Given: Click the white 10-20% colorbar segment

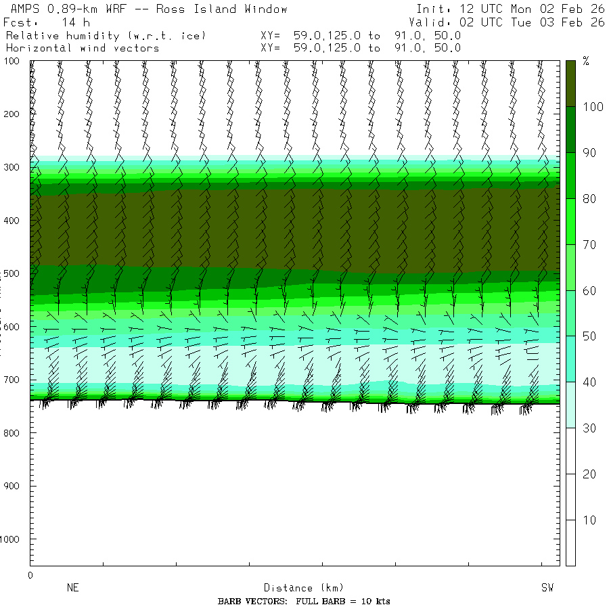Looking at the screenshot, I should point(570,497).
